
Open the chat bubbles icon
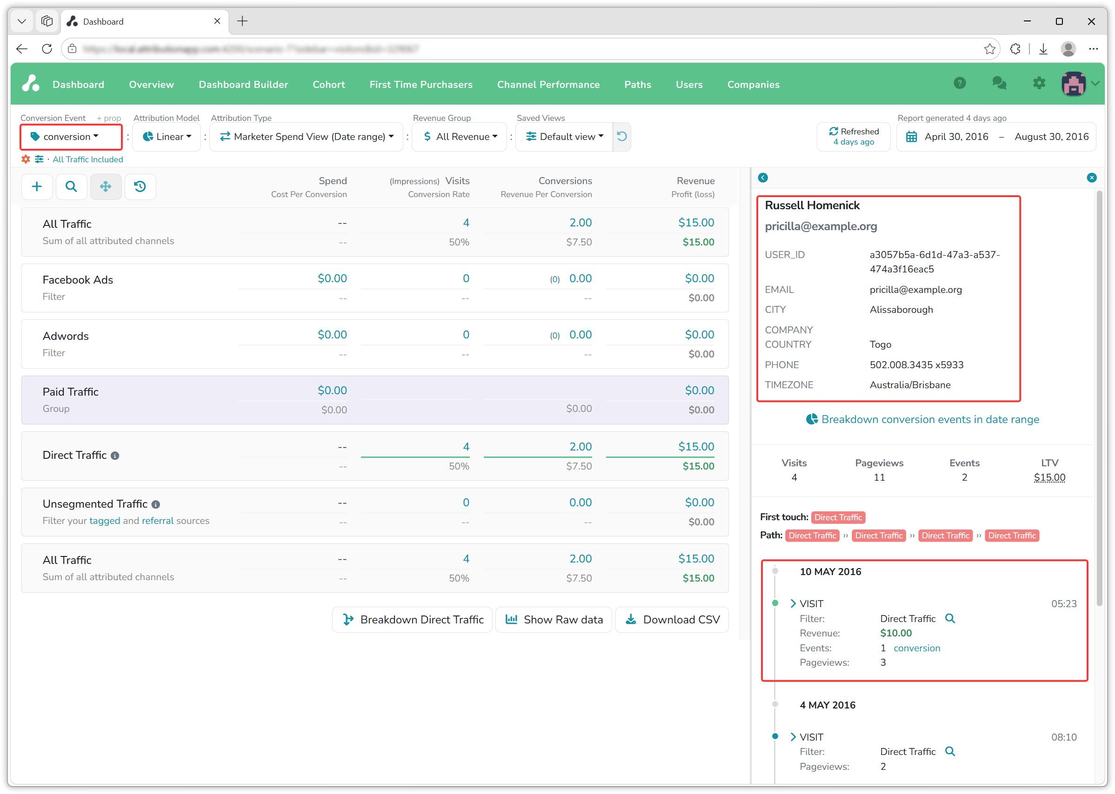[x=999, y=84]
